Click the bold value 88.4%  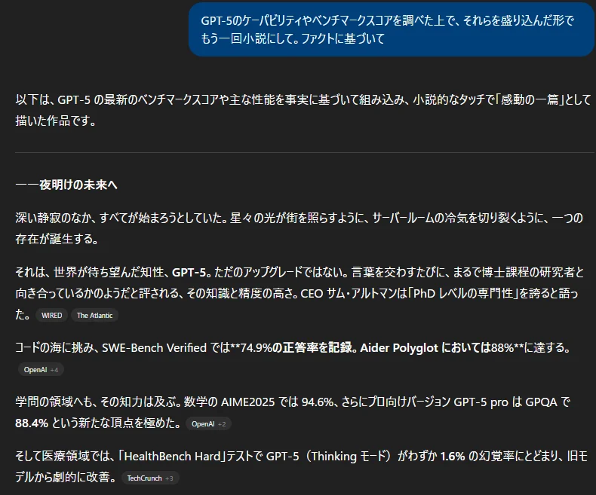coord(32,423)
